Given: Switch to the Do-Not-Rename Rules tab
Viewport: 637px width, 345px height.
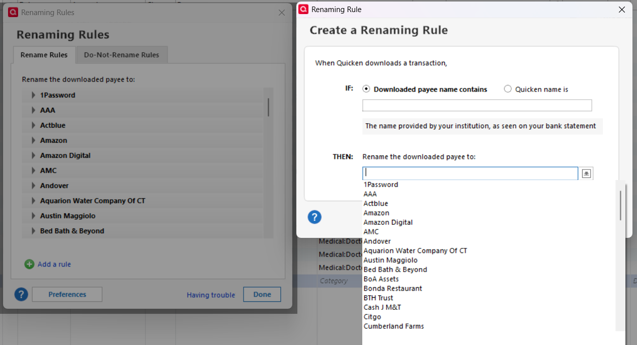Looking at the screenshot, I should pos(122,55).
